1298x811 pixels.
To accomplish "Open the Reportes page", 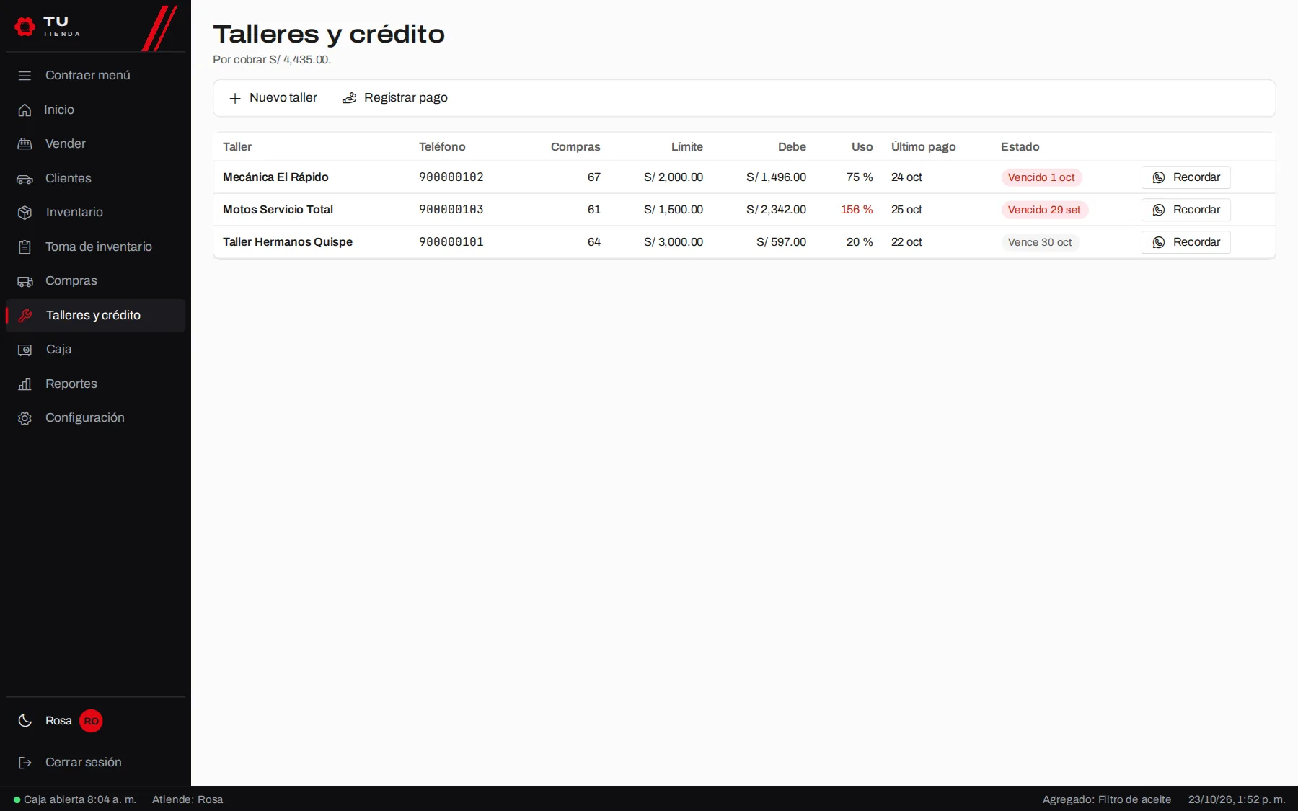I will point(95,384).
